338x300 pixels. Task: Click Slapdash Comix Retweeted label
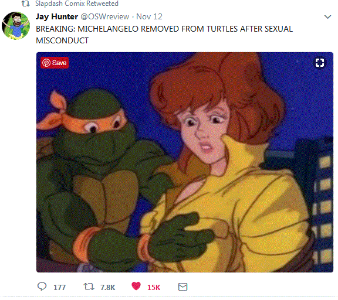coord(77,4)
